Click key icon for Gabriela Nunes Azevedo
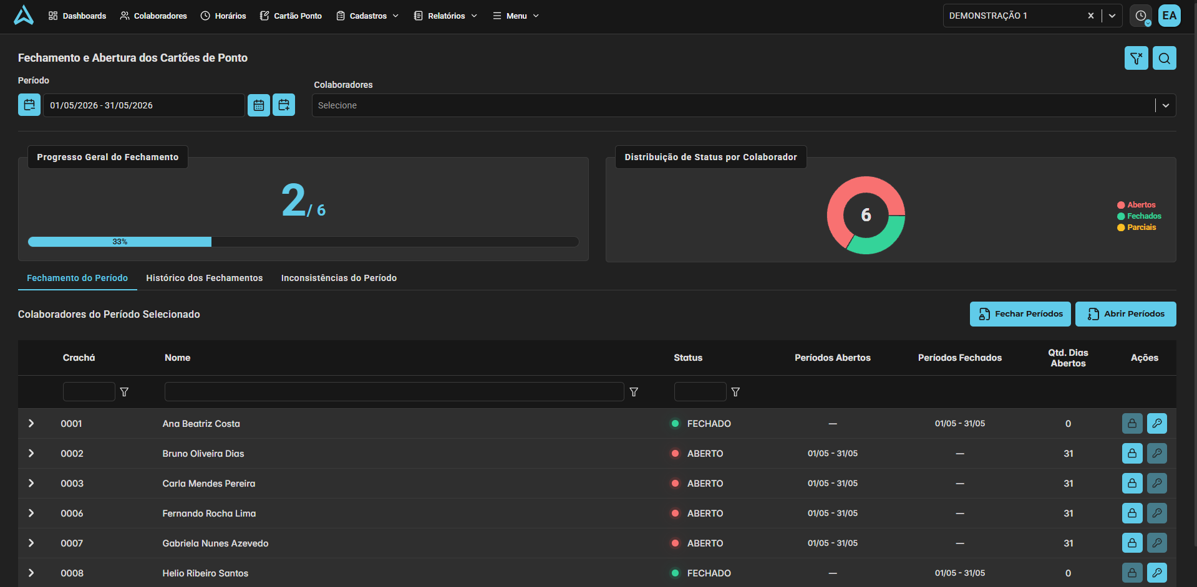The image size is (1197, 587). coord(1157,543)
